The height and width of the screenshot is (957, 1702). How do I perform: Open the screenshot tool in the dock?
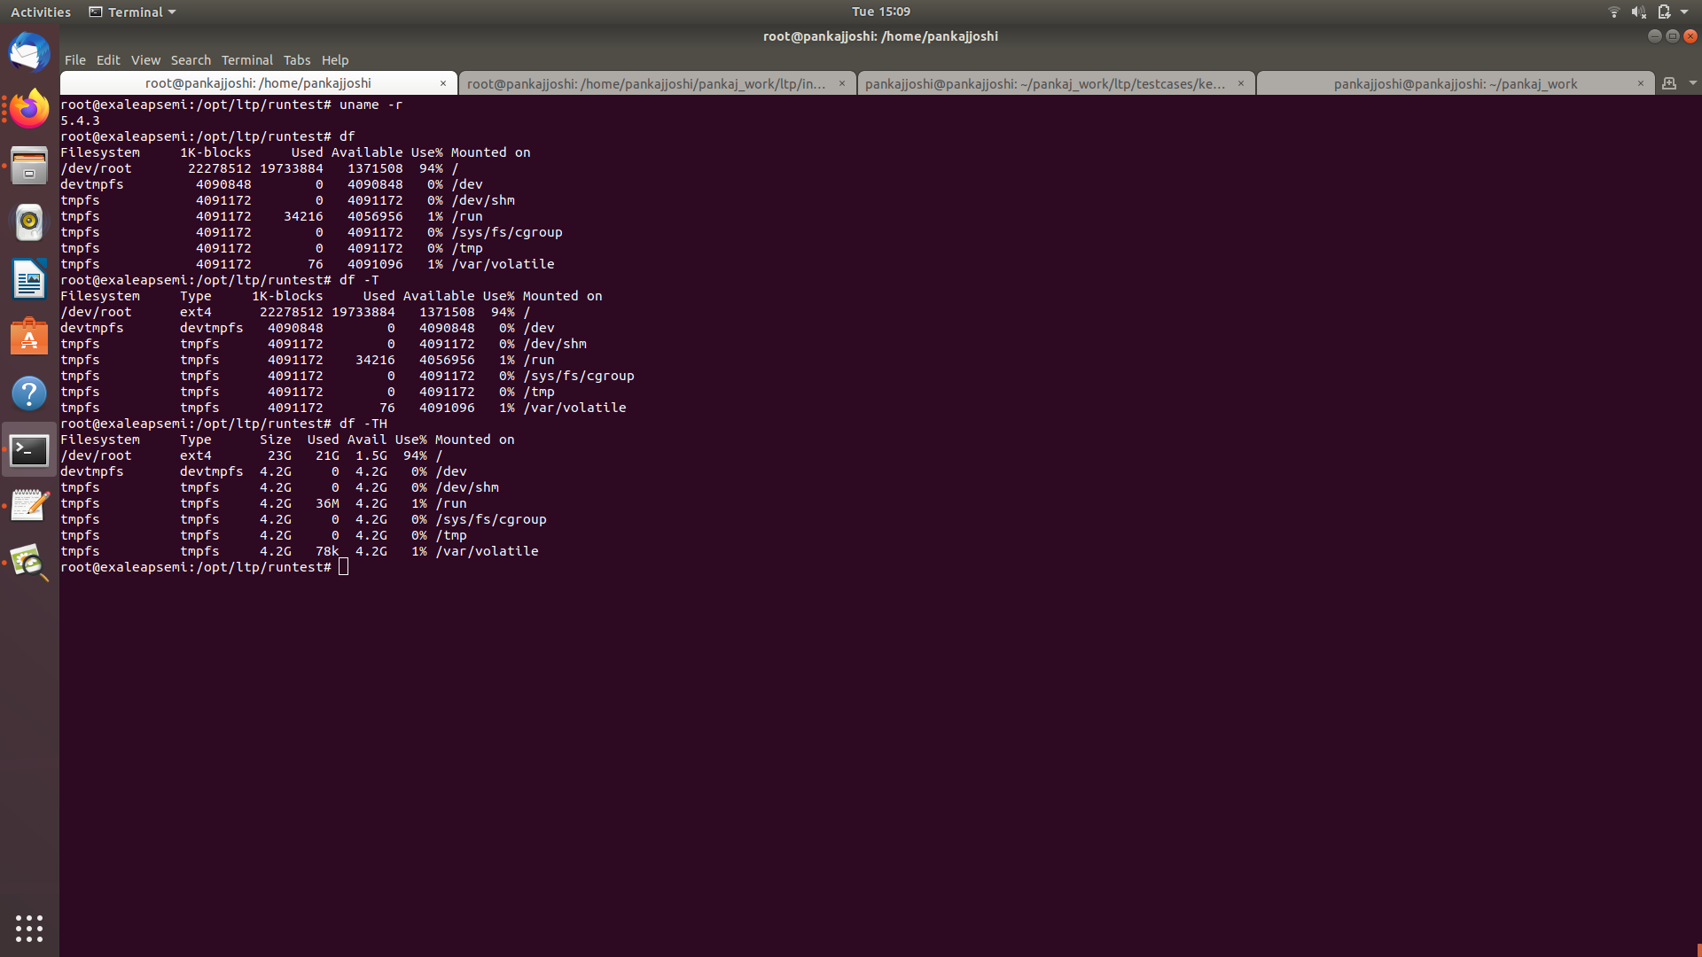tap(29, 563)
